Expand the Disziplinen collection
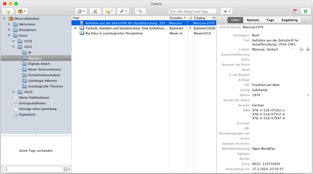This screenshot has width=313, height=174. tap(9, 30)
